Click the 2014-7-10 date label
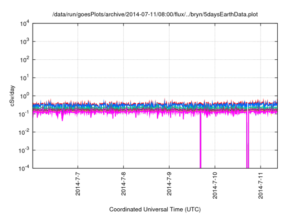 point(215,185)
